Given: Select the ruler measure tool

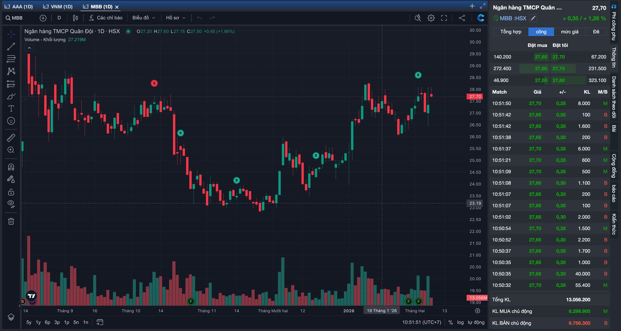Looking at the screenshot, I should point(11,138).
